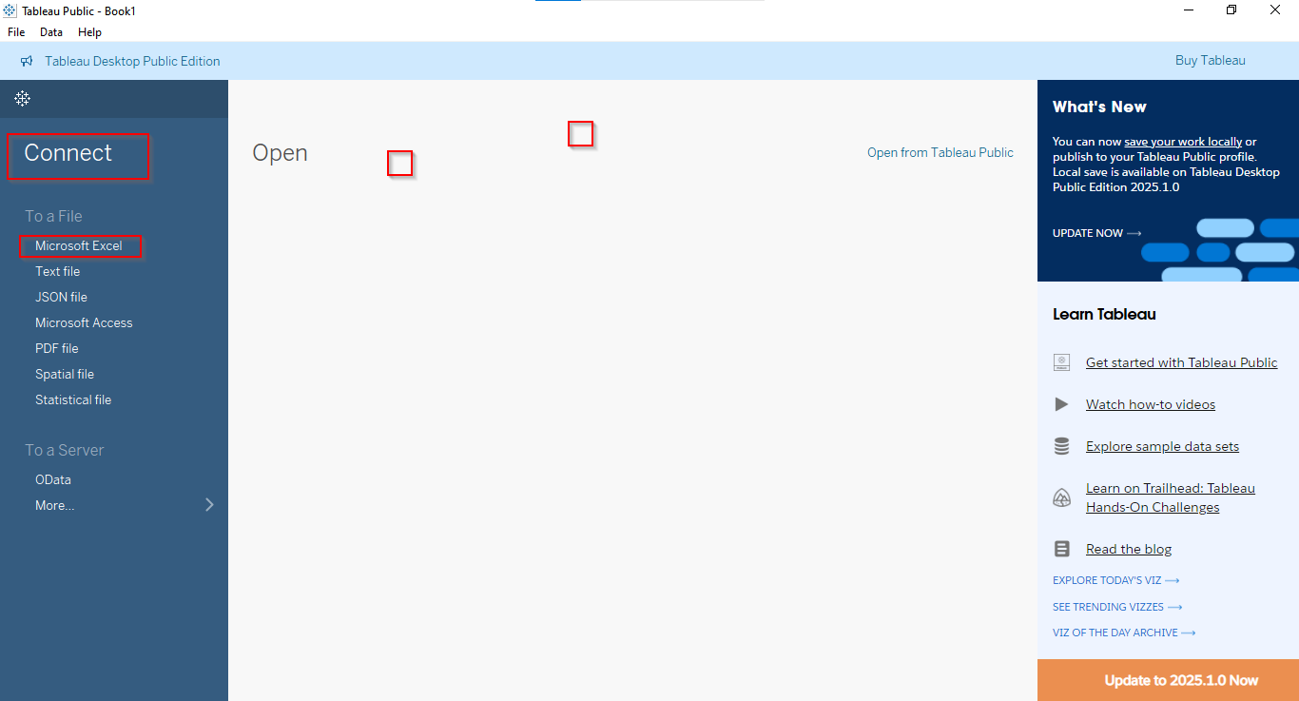Click Tableau Desktop Public Edition banner text

pyautogui.click(x=132, y=61)
